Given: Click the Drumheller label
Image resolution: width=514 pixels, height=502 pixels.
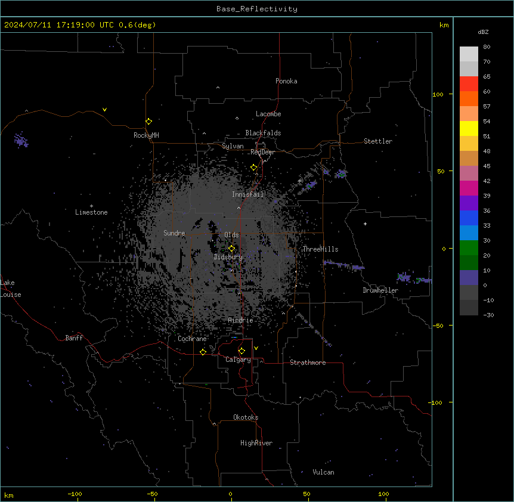Looking at the screenshot, I should click(380, 290).
